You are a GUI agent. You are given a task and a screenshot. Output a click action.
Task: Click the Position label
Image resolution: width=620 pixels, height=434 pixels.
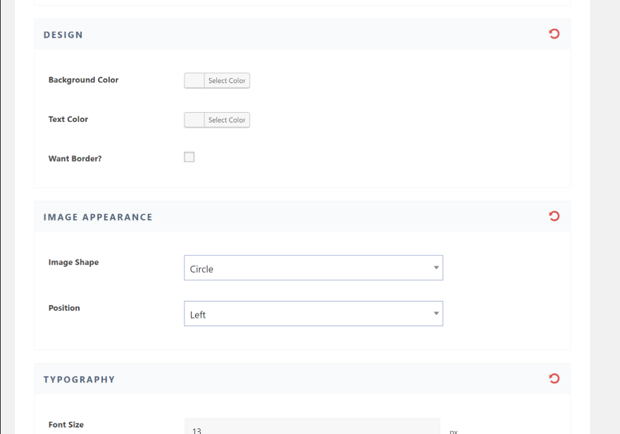(64, 308)
